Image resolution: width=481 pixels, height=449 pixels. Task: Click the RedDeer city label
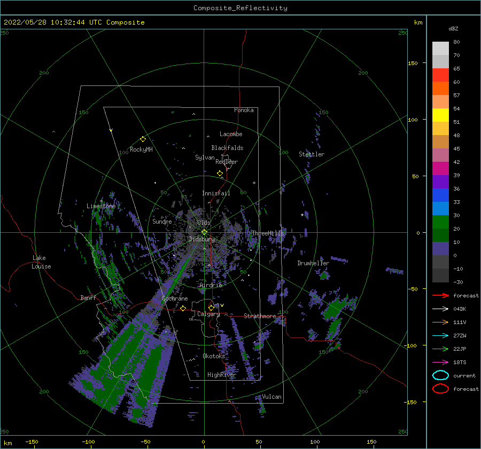(x=227, y=162)
